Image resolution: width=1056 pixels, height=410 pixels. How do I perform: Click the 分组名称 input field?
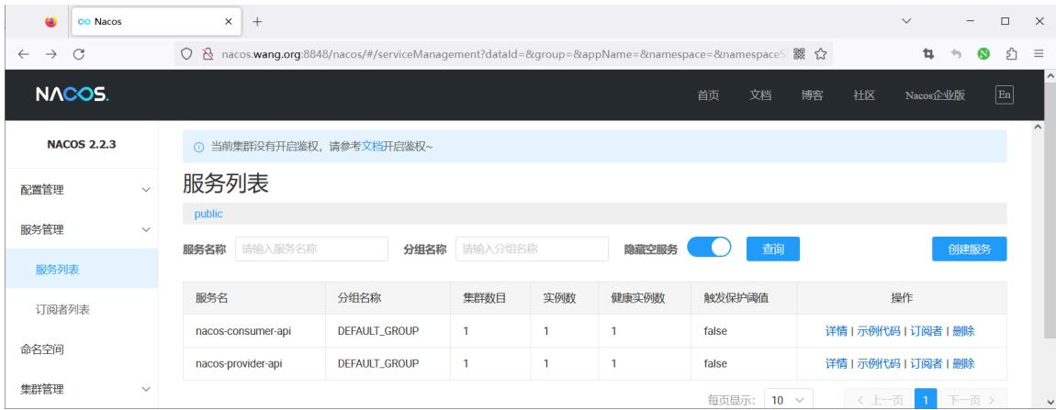[532, 249]
